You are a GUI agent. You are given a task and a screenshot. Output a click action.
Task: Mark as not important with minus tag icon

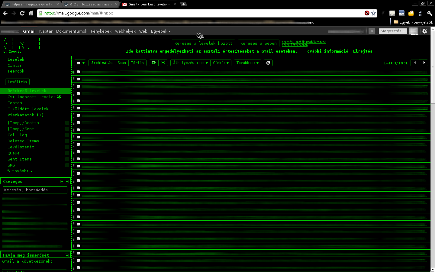pos(163,63)
